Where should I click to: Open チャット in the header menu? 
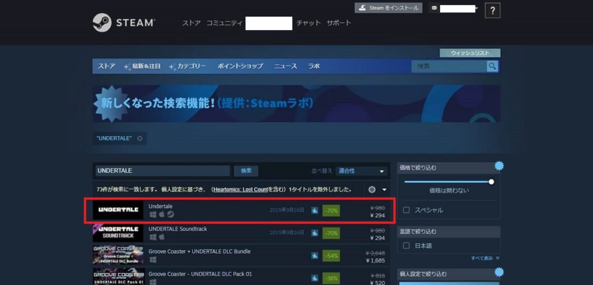(x=309, y=23)
